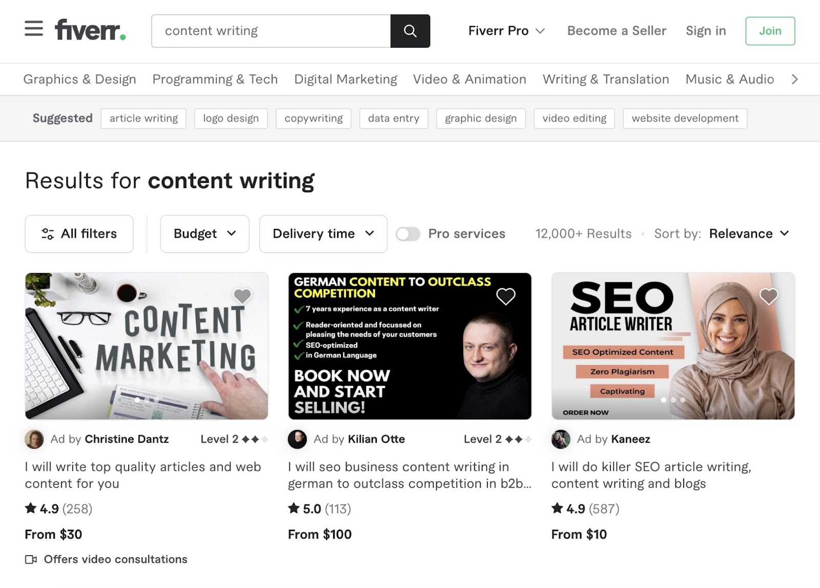The width and height of the screenshot is (820, 588).
Task: Click Kilian Otte's profile avatar
Action: pyautogui.click(x=297, y=439)
